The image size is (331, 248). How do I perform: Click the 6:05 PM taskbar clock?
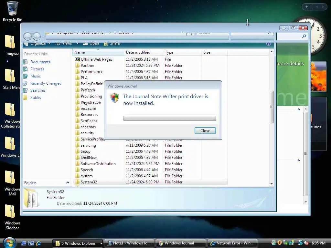click(318, 243)
